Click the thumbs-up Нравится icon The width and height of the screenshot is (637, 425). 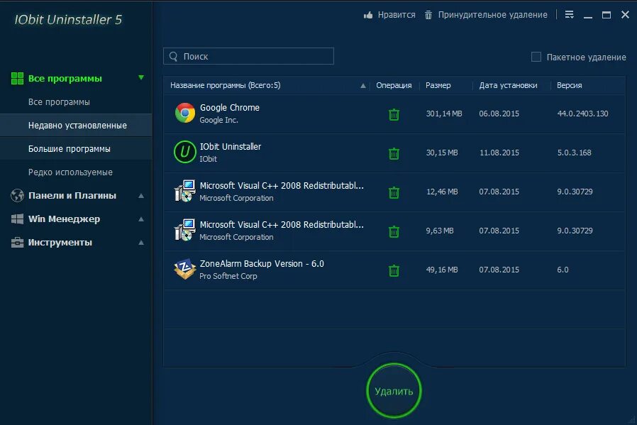[x=368, y=15]
